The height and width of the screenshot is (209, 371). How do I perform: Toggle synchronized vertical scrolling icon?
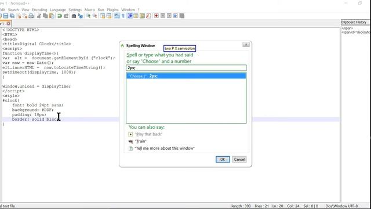[x=102, y=16]
